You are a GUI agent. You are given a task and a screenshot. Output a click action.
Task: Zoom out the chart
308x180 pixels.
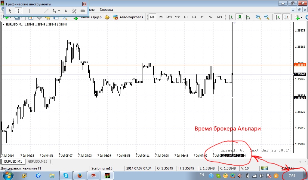point(266,17)
